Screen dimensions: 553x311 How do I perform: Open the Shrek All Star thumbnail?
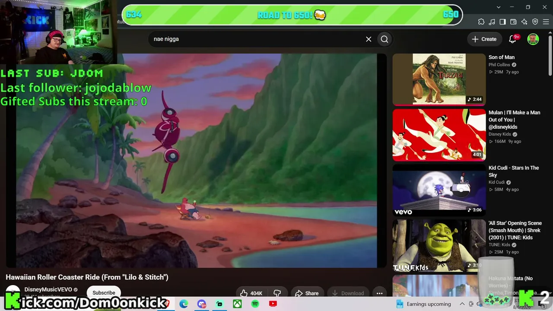(x=439, y=245)
